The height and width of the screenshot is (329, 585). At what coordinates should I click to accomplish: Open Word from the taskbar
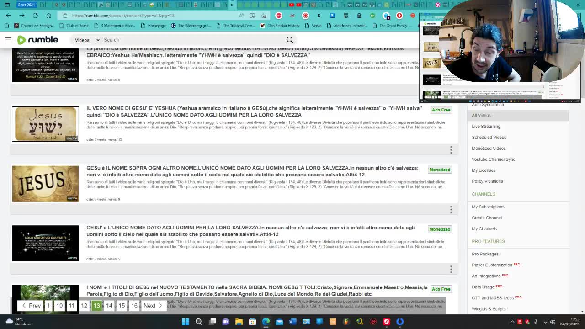(292, 322)
